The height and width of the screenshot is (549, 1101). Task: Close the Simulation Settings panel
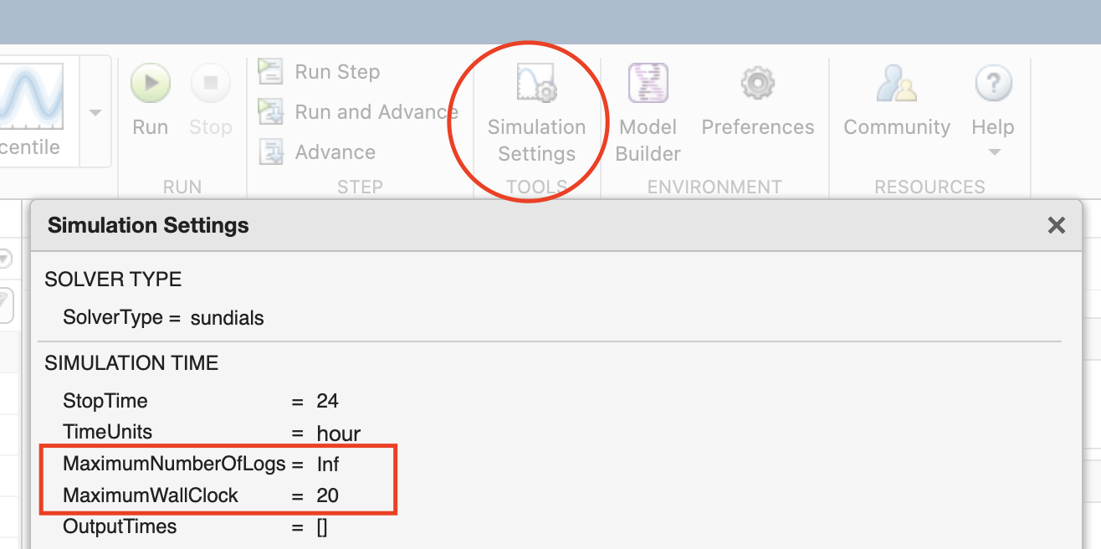tap(1057, 225)
